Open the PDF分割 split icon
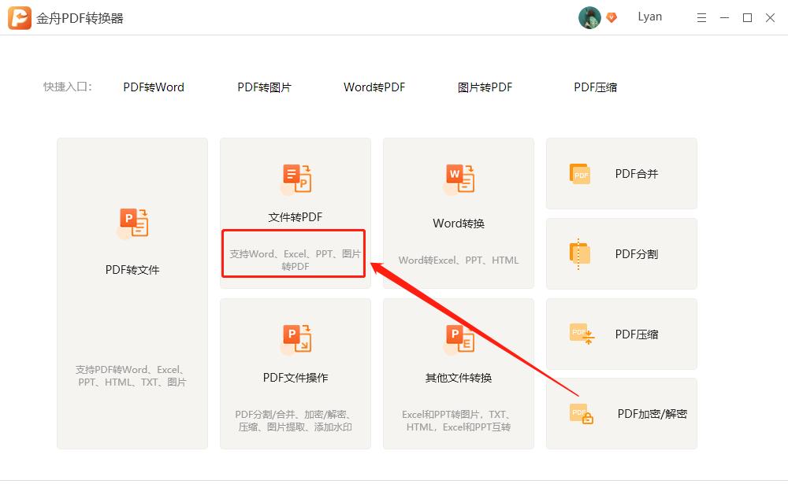 [x=580, y=253]
